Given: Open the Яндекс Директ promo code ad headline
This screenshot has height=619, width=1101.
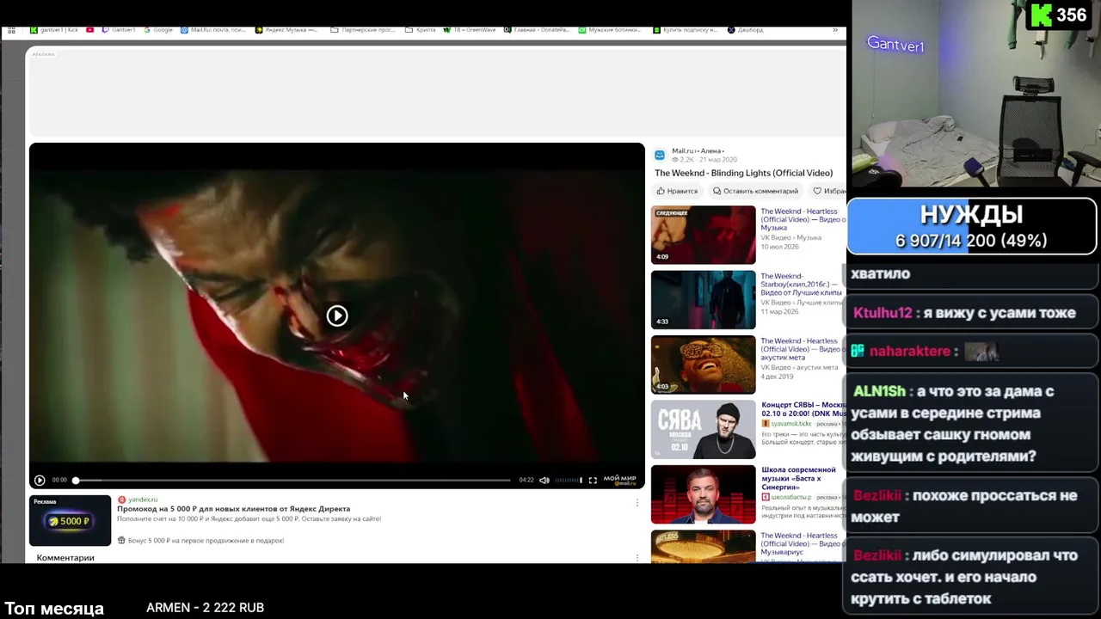Looking at the screenshot, I should point(234,509).
